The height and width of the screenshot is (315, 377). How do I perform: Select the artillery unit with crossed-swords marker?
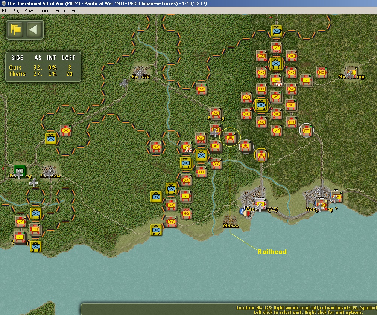click(x=276, y=80)
